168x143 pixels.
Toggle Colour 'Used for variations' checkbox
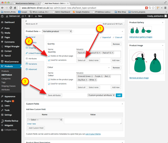(x=49, y=84)
